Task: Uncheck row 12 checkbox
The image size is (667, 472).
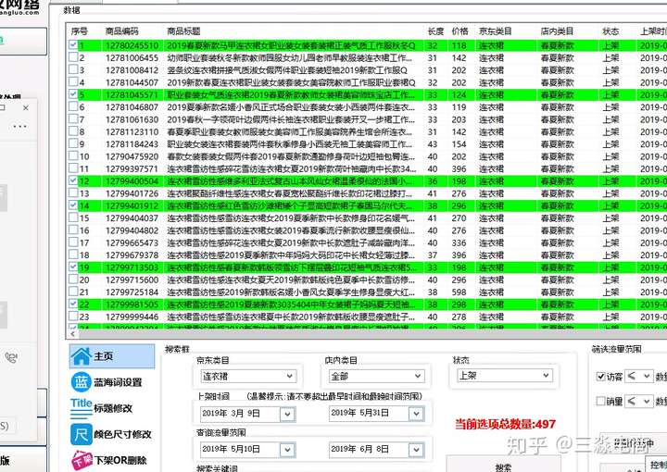Action: click(x=73, y=180)
